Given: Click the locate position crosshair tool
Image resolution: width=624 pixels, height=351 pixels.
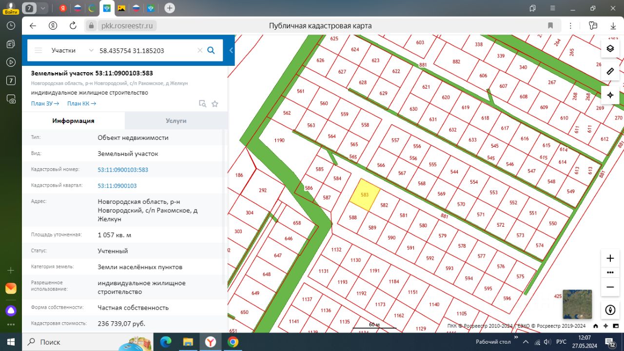Looking at the screenshot, I should [610, 95].
